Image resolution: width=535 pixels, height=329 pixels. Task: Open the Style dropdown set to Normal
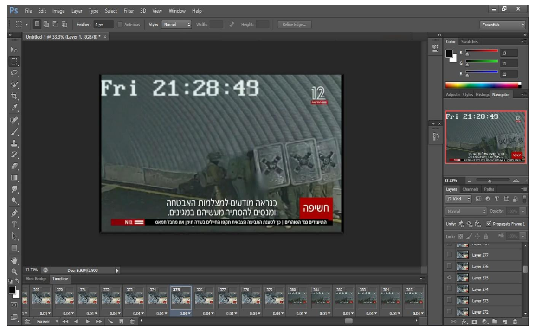coord(176,25)
